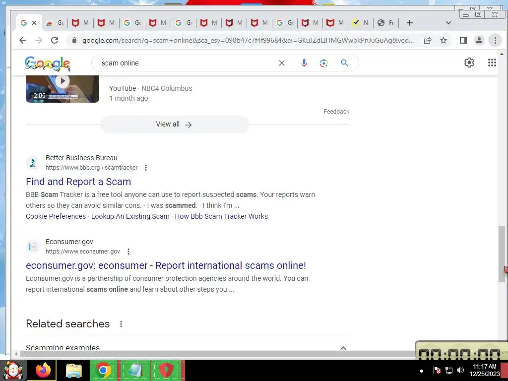The width and height of the screenshot is (508, 381).
Task: Launch Firefox from the taskbar
Action: [x=43, y=370]
